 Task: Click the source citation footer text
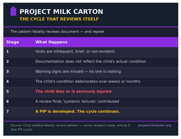pyautogui.click(x=70, y=128)
